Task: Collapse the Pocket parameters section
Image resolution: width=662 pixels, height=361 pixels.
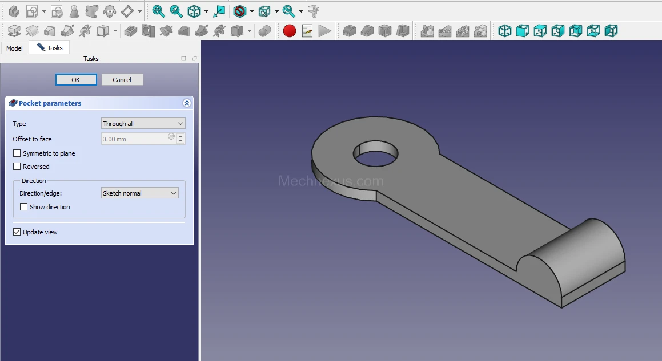Action: tap(186, 103)
